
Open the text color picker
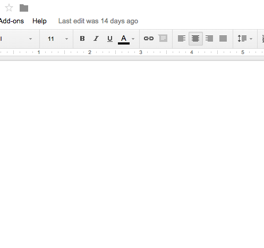(126, 39)
